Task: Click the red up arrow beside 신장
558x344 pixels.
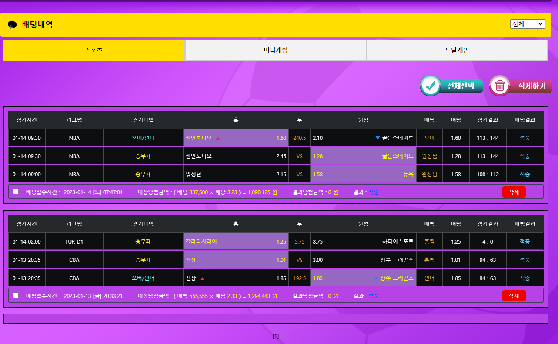Action: (202, 278)
